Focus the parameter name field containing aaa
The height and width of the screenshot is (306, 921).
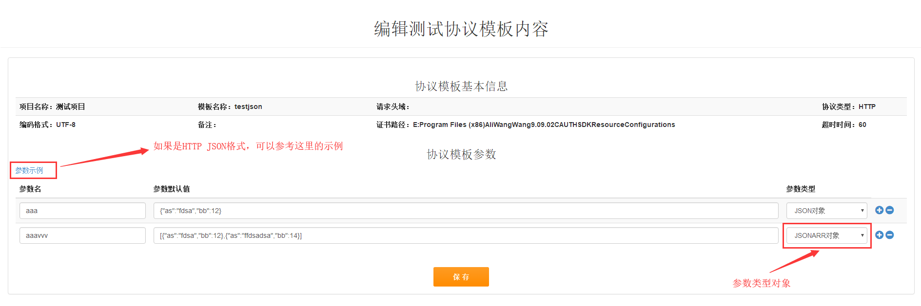(82, 211)
